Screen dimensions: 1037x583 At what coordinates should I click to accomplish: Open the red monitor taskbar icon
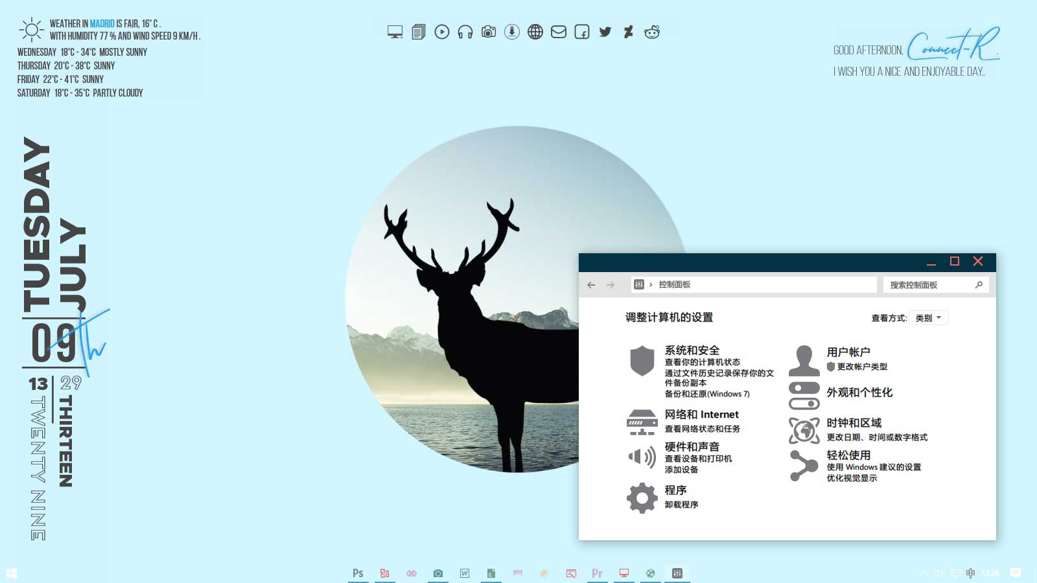click(x=624, y=573)
